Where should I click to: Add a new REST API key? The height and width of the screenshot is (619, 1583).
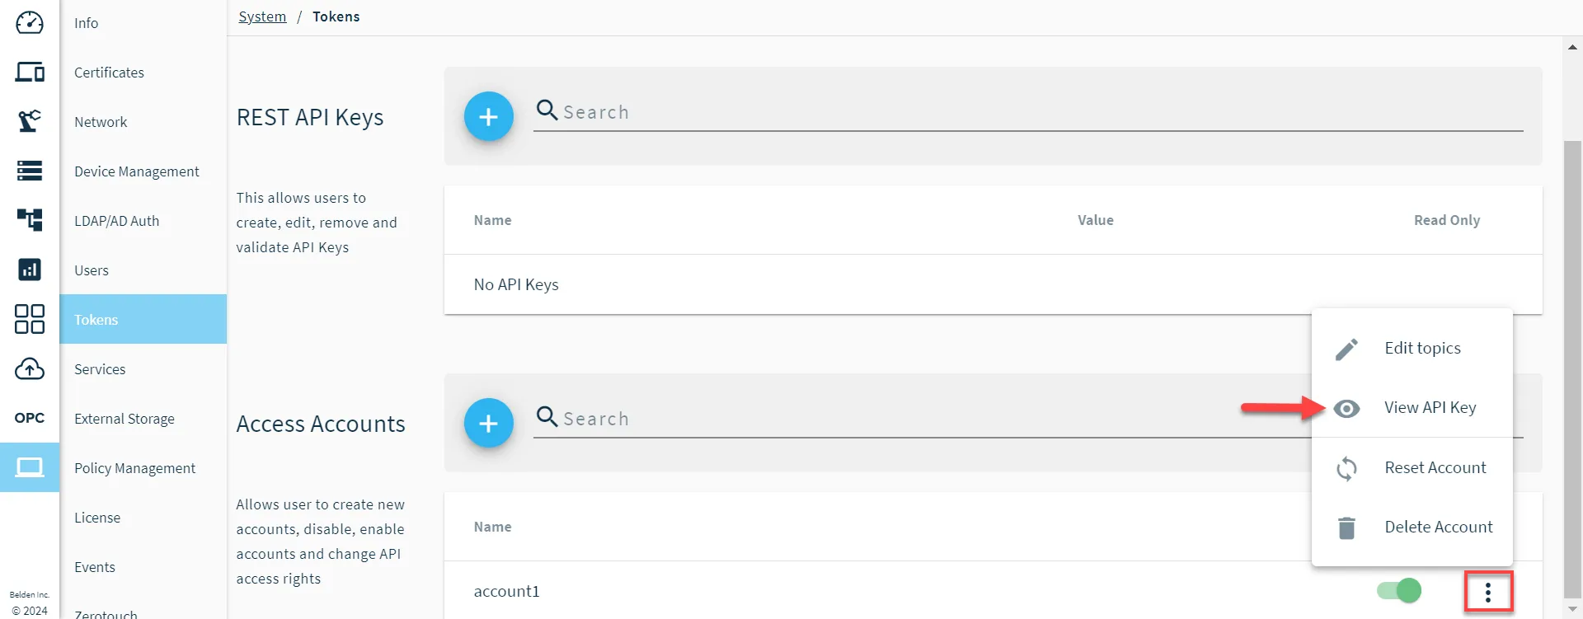click(x=489, y=116)
